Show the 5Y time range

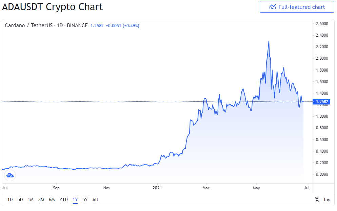(85, 199)
